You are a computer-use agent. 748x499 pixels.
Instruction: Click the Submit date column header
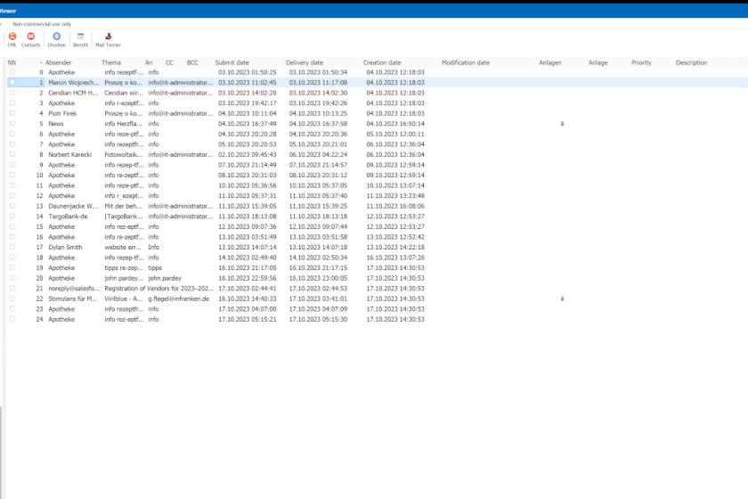(232, 62)
